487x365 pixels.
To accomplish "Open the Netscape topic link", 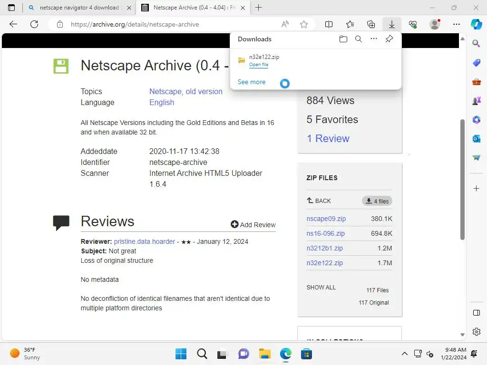I will click(166, 91).
